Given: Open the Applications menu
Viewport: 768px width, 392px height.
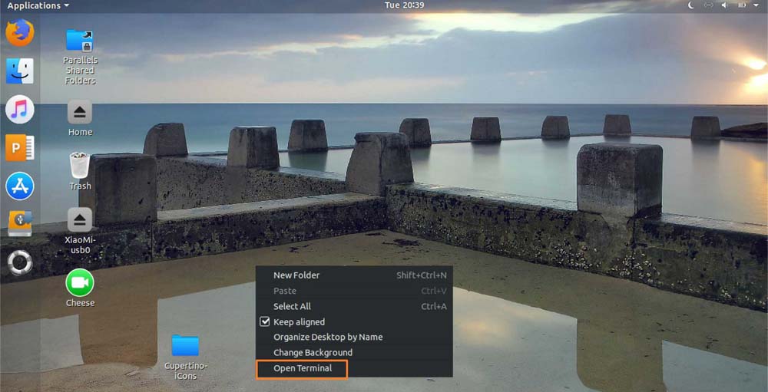Looking at the screenshot, I should (38, 5).
